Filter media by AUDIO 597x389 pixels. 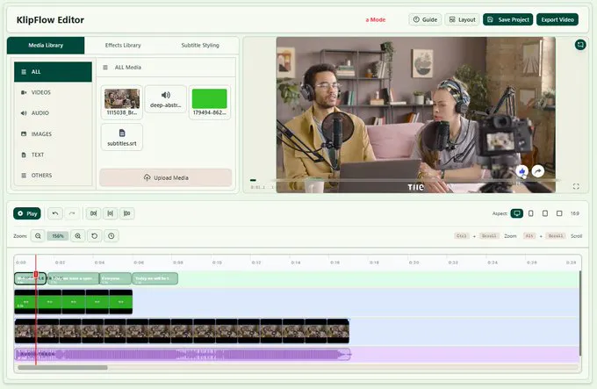[53, 113]
